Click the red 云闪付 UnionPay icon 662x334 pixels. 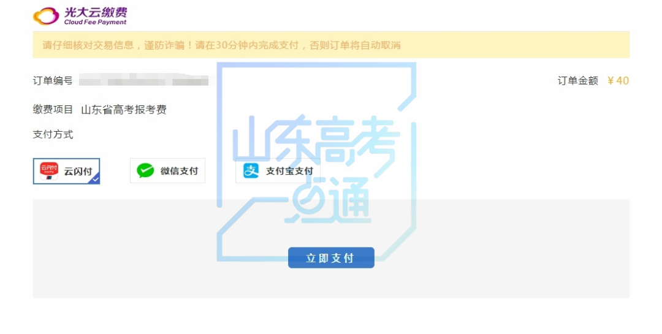pos(49,171)
